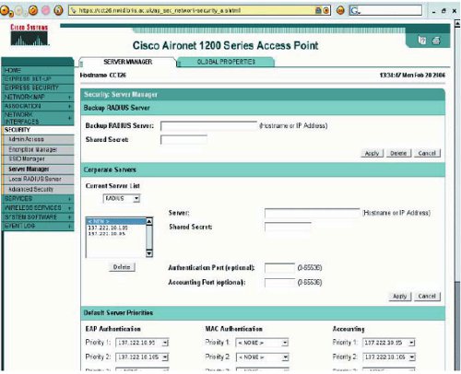
Task: Expand the Network Interfaces menu
Action: 38,118
